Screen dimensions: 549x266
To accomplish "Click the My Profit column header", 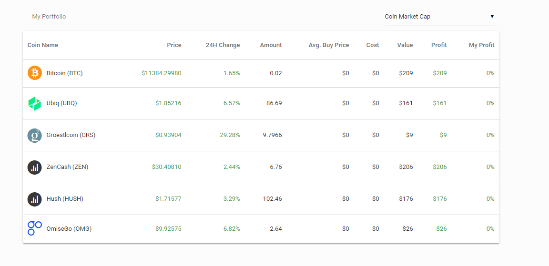I will coord(481,45).
